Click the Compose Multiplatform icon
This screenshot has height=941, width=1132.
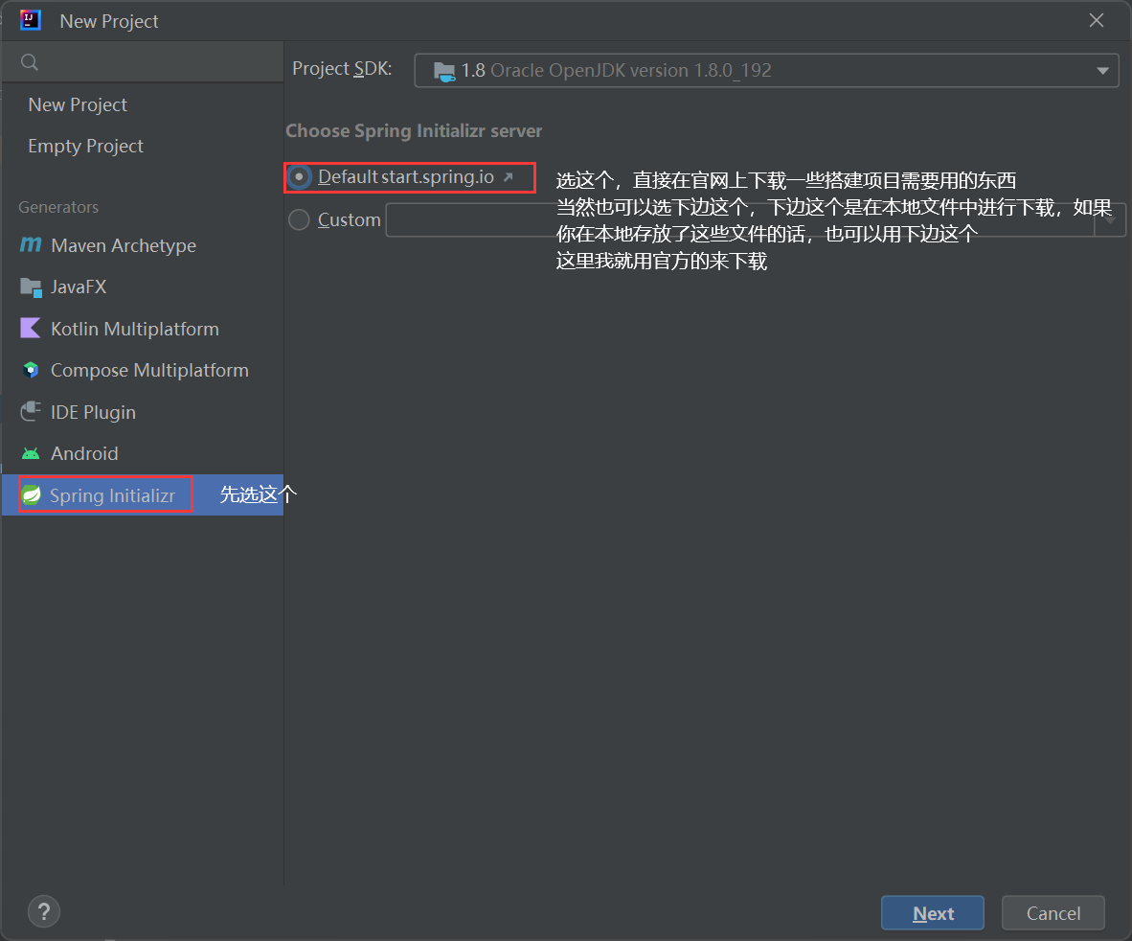[x=31, y=371]
